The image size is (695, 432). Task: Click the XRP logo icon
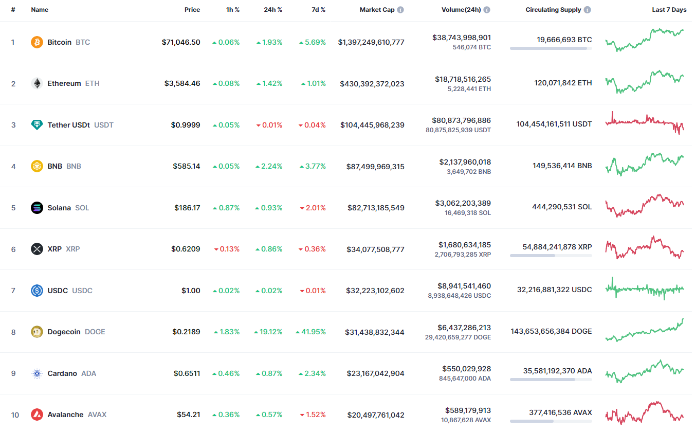(x=36, y=249)
